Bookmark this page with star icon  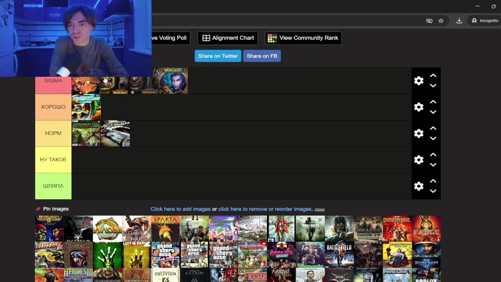441,21
